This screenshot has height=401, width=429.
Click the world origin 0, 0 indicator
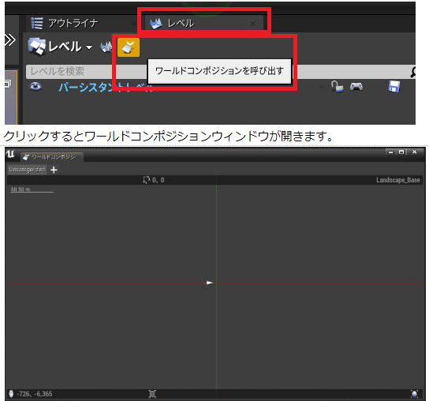154,180
